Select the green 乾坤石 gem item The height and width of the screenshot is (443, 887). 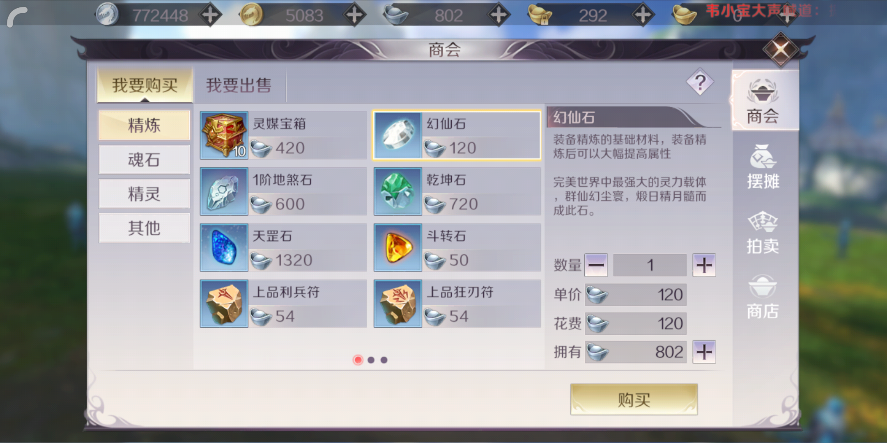457,192
